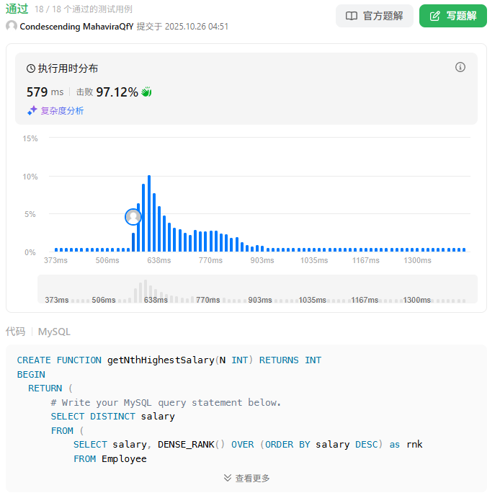Screen dimensions: 500x493
Task: Click the mini overview range slider below chart
Action: 257,290
